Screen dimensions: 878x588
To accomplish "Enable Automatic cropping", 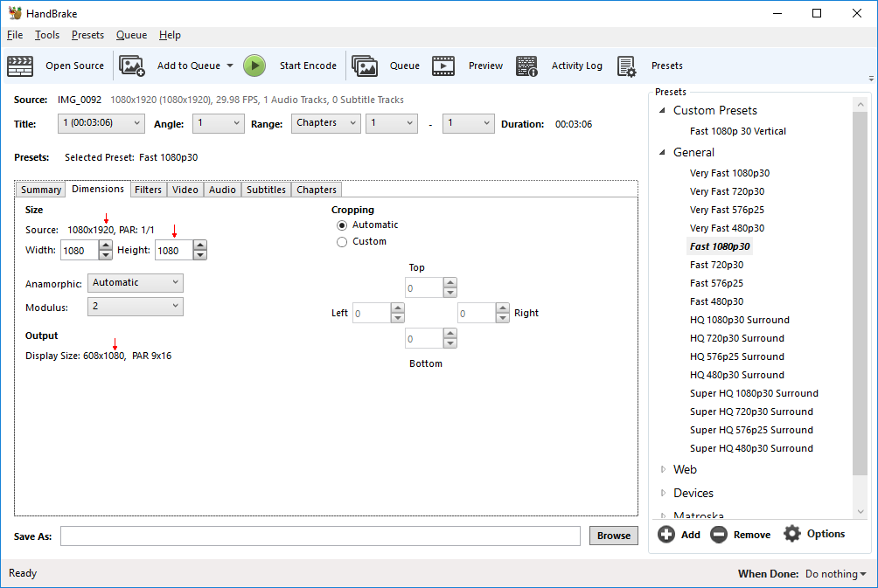I will coord(342,225).
